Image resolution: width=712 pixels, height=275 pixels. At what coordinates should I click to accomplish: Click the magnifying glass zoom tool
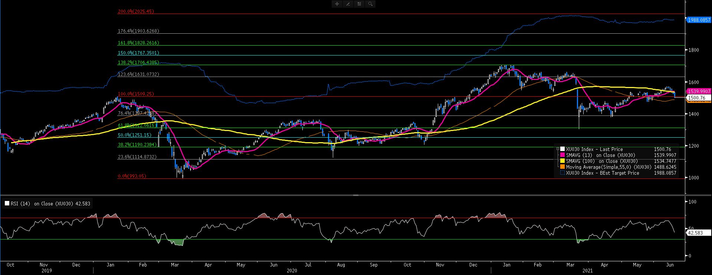coord(370,4)
